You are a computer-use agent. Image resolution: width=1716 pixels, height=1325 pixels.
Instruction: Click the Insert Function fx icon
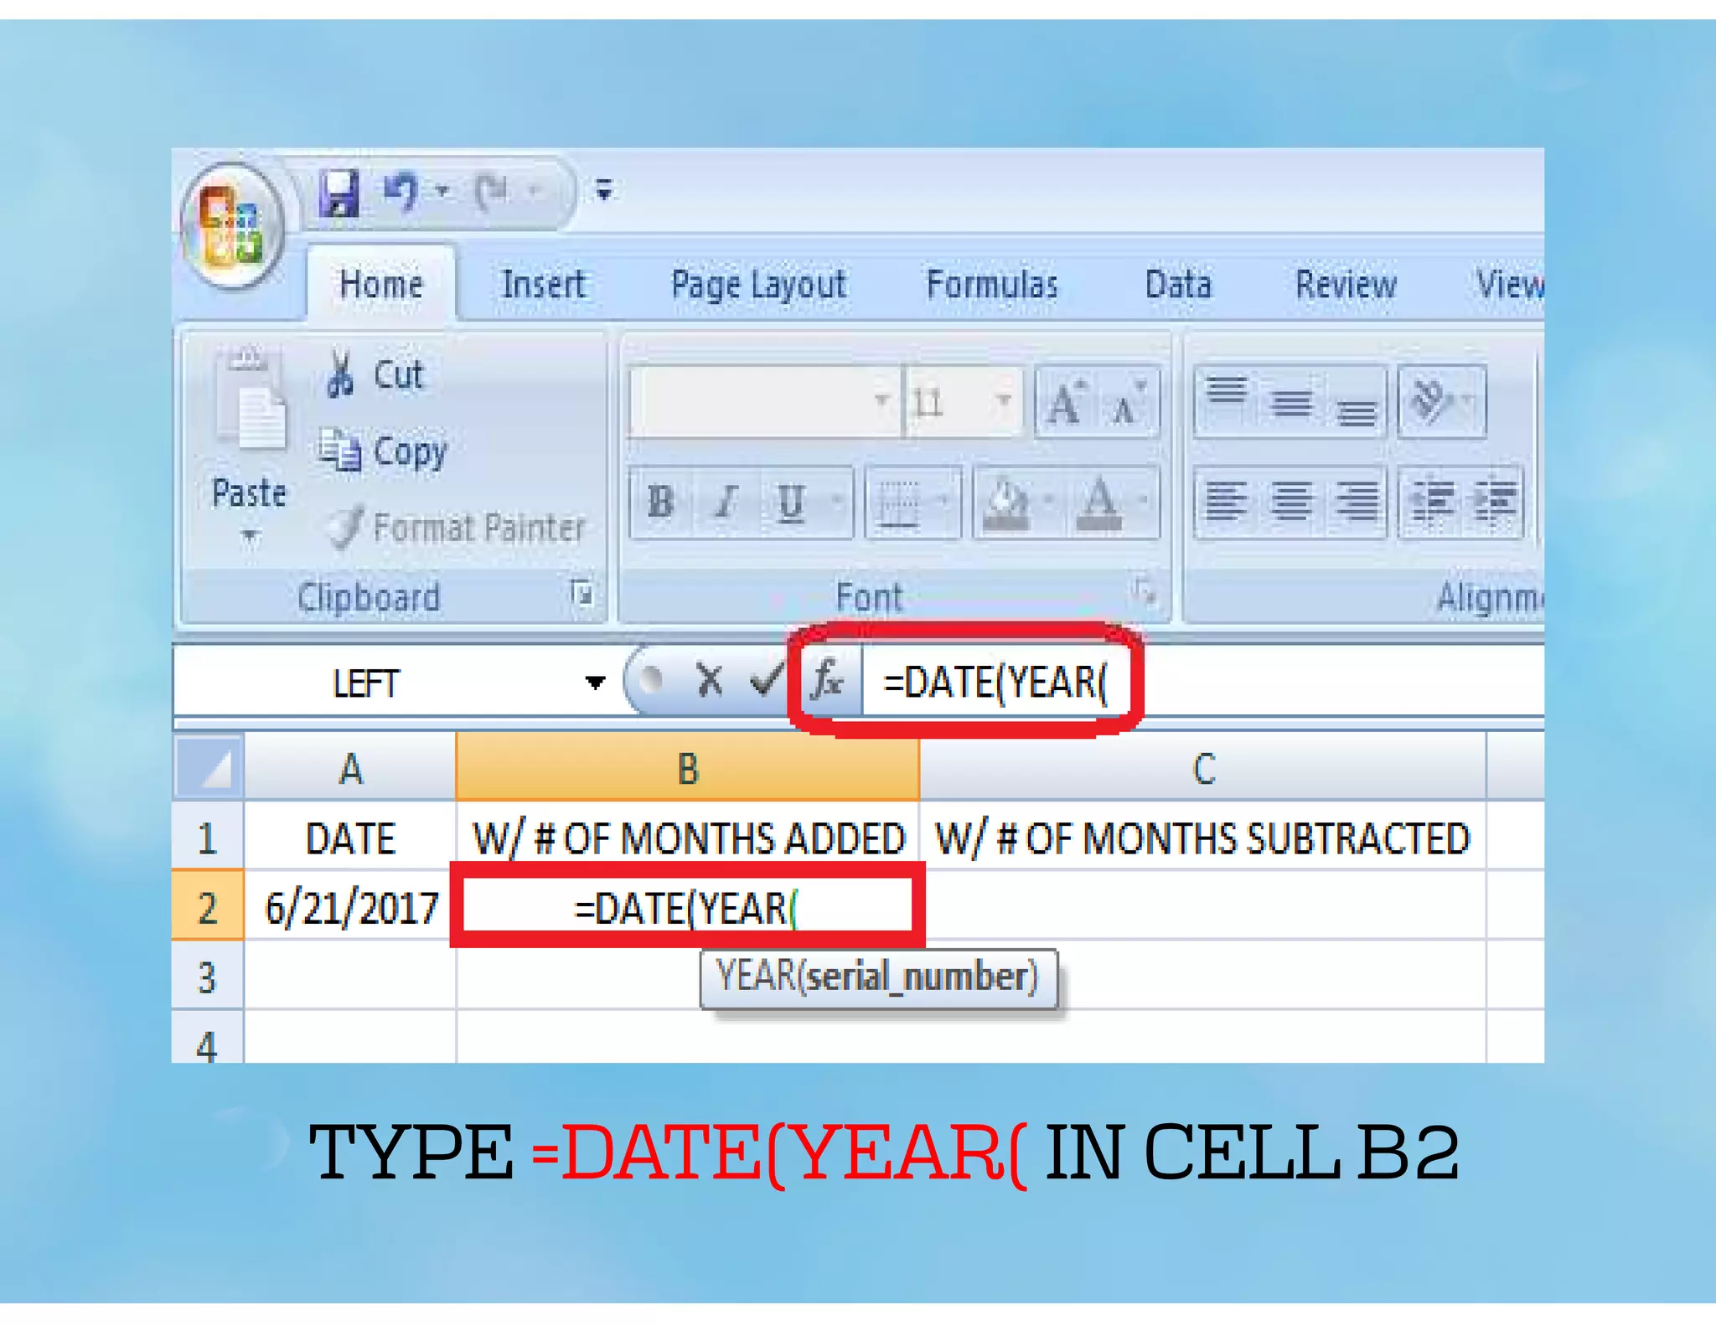click(828, 680)
